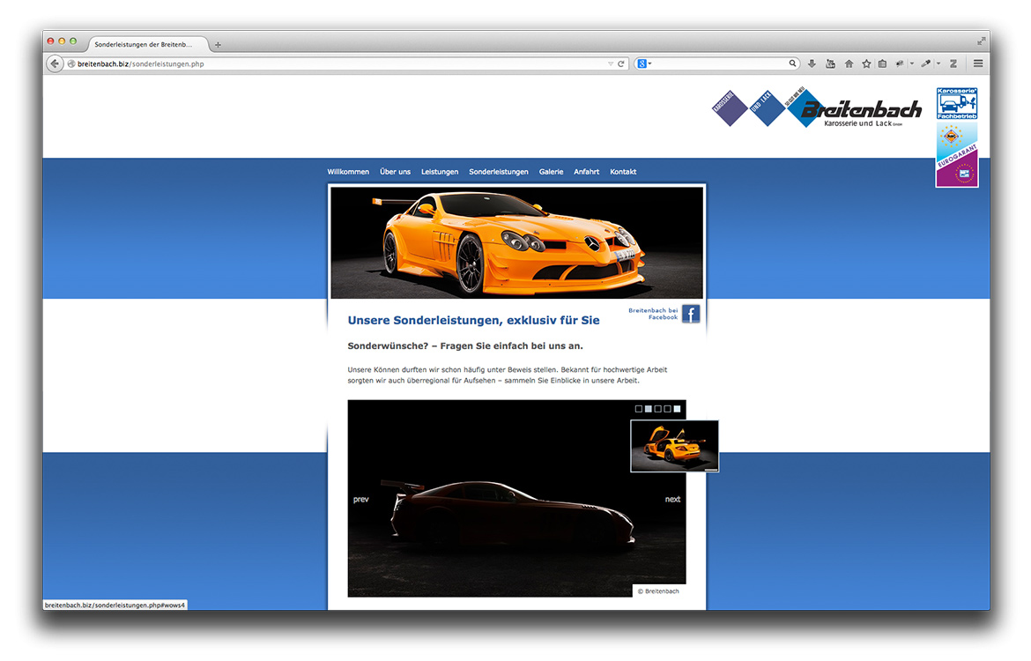Click the search magnifier icon in search box

[792, 63]
